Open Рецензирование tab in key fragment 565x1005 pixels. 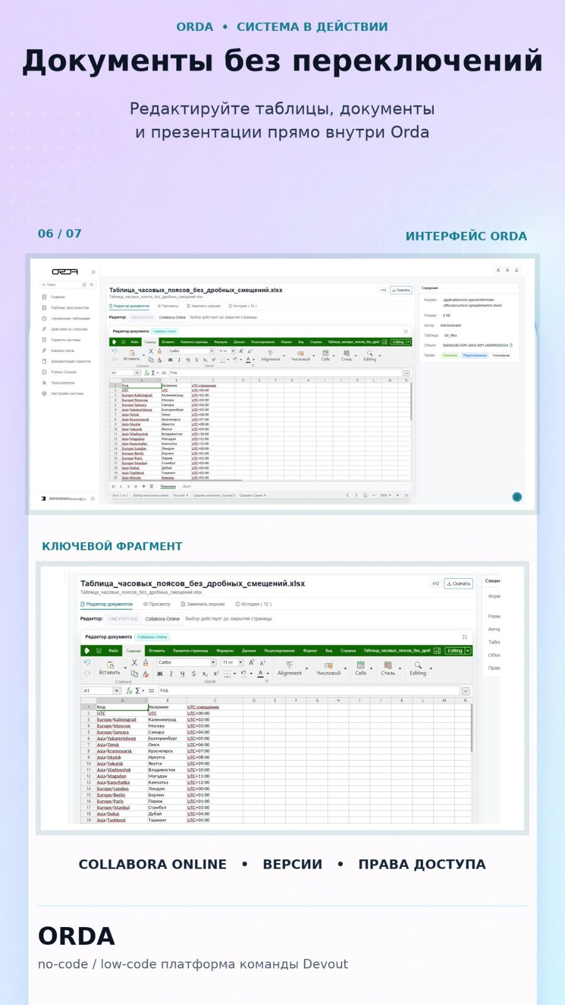279,651
